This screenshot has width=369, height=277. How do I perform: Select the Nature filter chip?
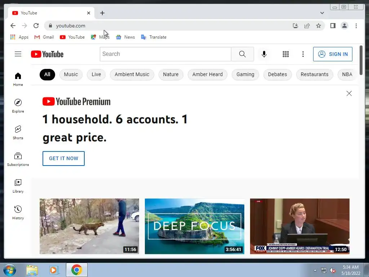(171, 74)
